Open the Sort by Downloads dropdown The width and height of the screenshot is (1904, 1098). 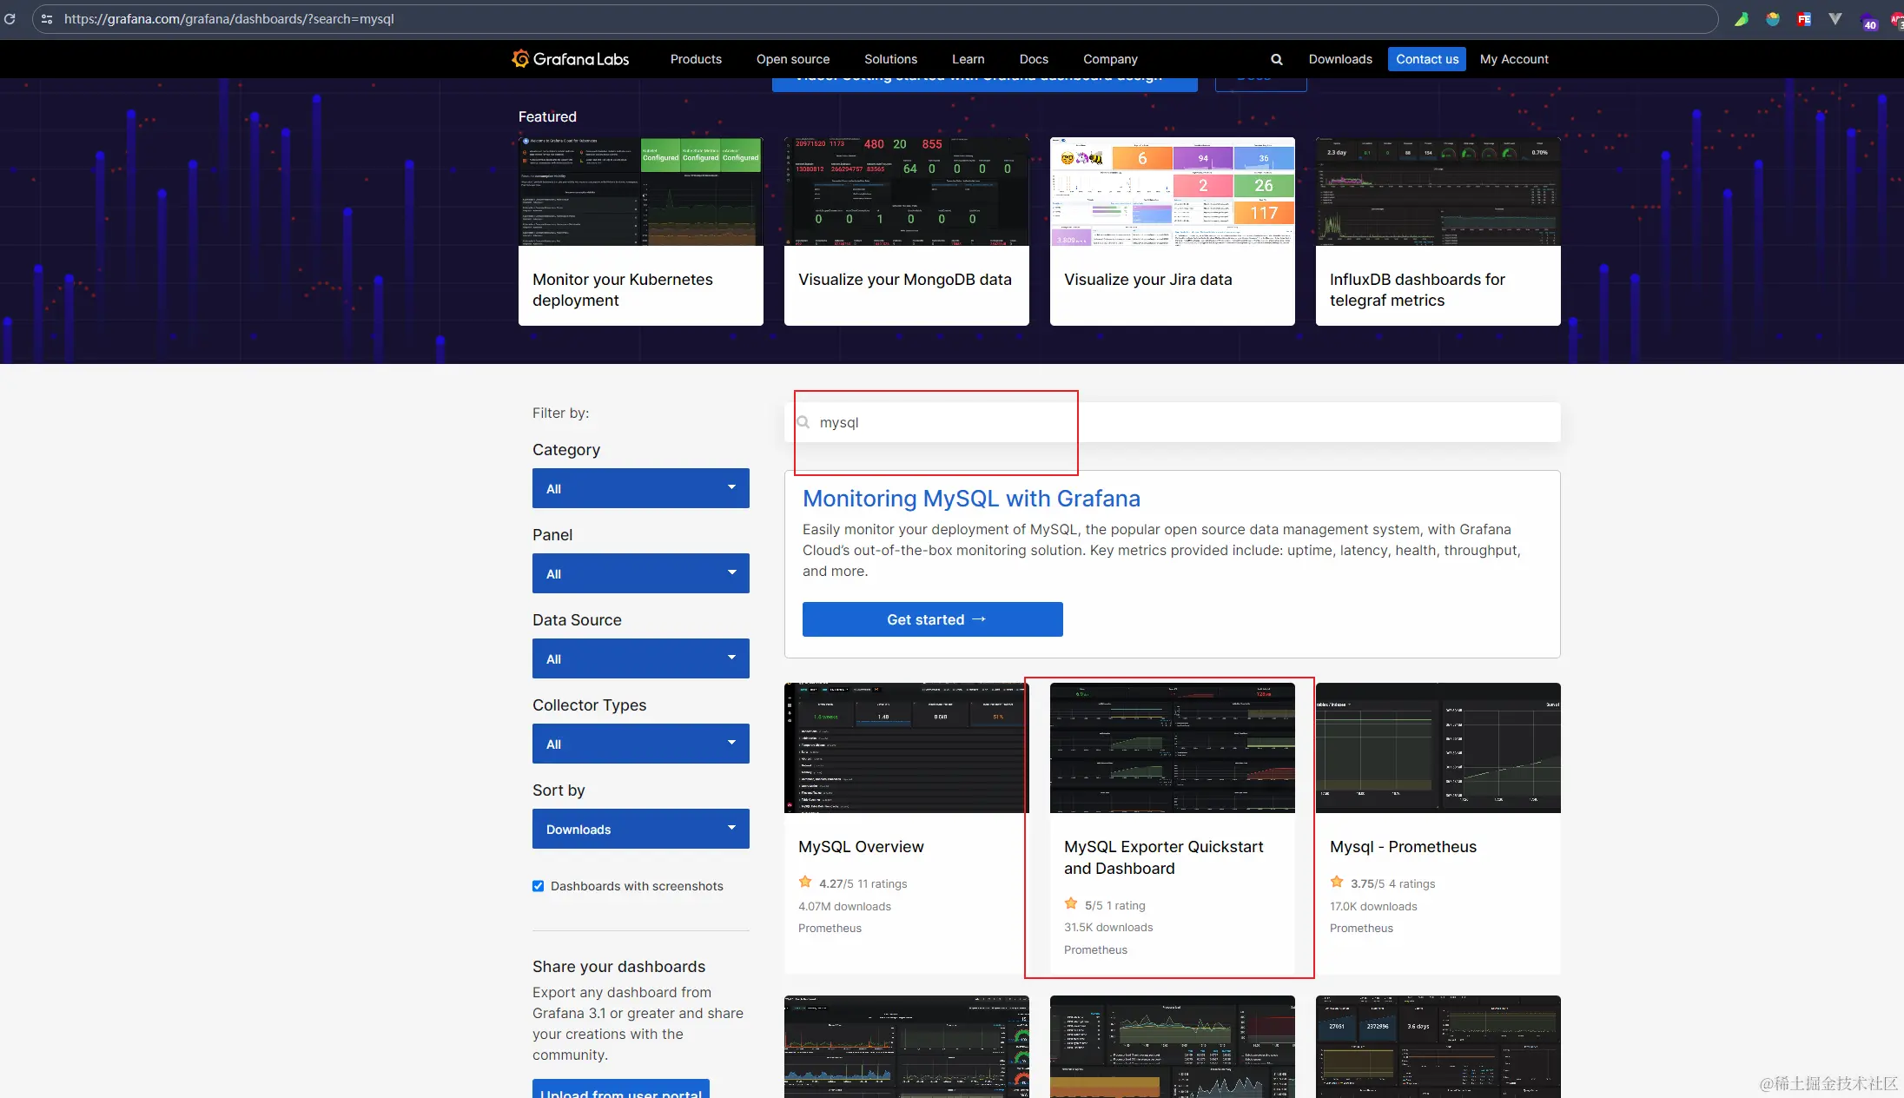[640, 829]
